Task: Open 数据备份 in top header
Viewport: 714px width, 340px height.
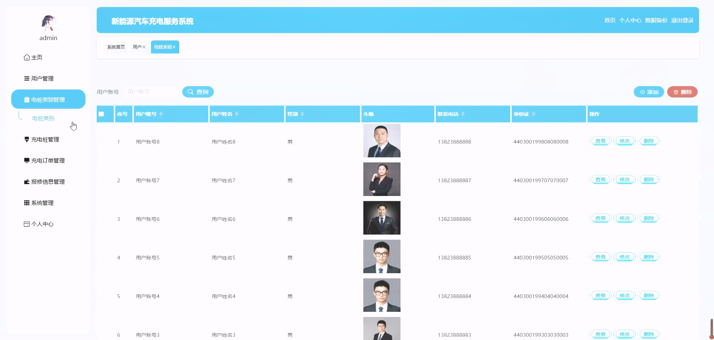Action: click(x=656, y=20)
